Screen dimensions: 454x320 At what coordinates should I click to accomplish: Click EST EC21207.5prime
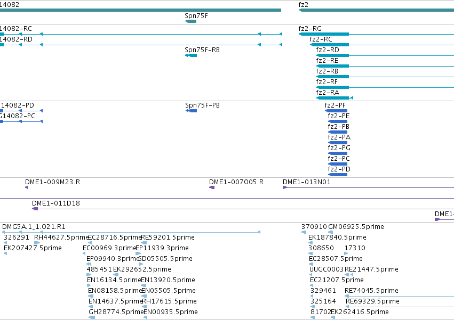pyautogui.click(x=337, y=280)
